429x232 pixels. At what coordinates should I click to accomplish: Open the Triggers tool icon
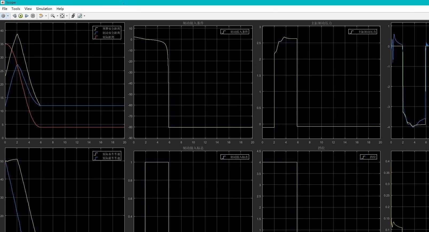coord(73,16)
